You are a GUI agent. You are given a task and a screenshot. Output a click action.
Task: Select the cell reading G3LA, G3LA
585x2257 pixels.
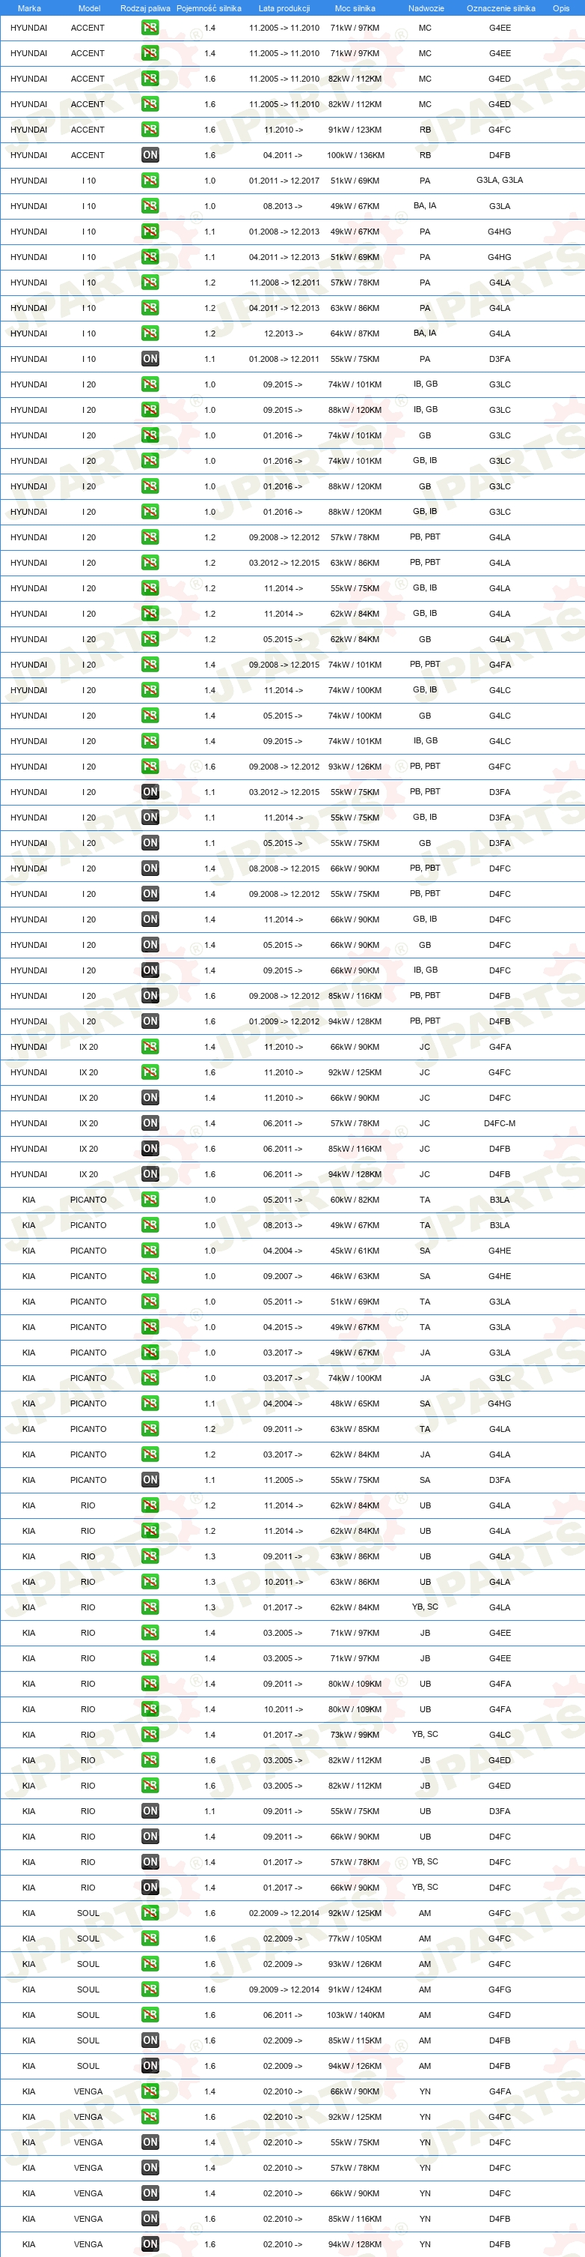click(500, 181)
